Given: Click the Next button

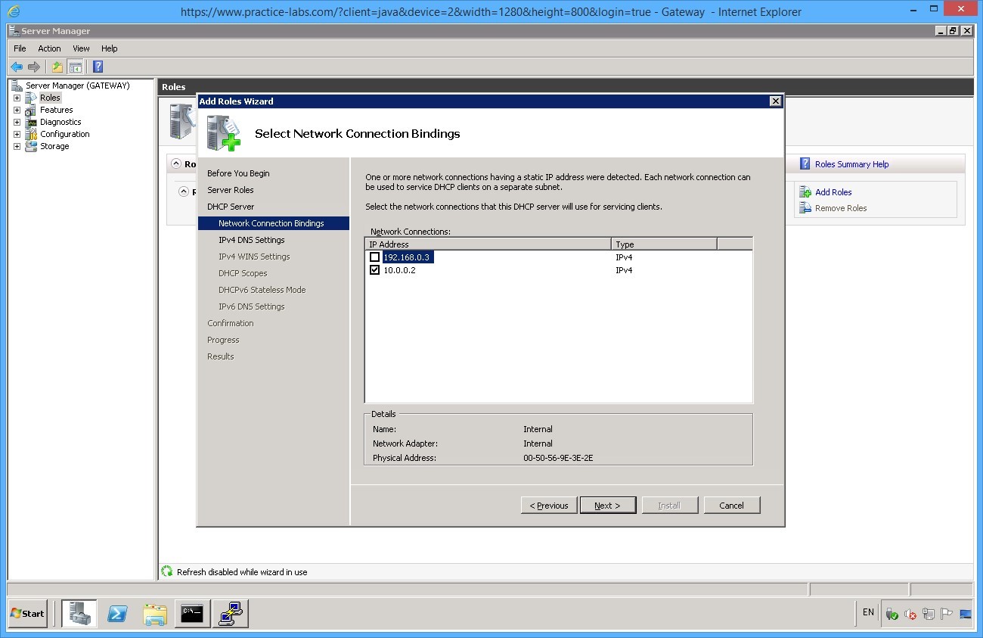Looking at the screenshot, I should tap(607, 506).
